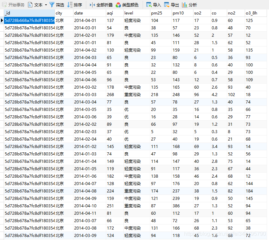Click the level cell in row 2014-01-01
This screenshot has width=269, height=240.
[x=137, y=43]
